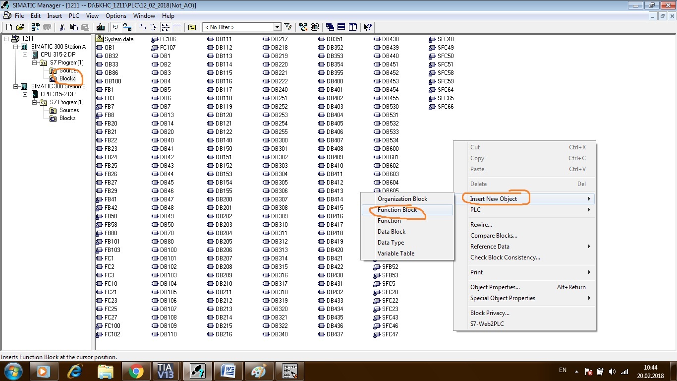Choose Variable Table from the submenu
Screen dimensions: 677x381
click(x=407, y=254)
